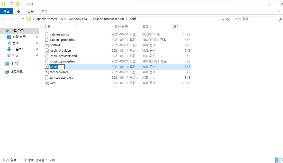
Task: Click the server rename text field
Action: [57, 67]
